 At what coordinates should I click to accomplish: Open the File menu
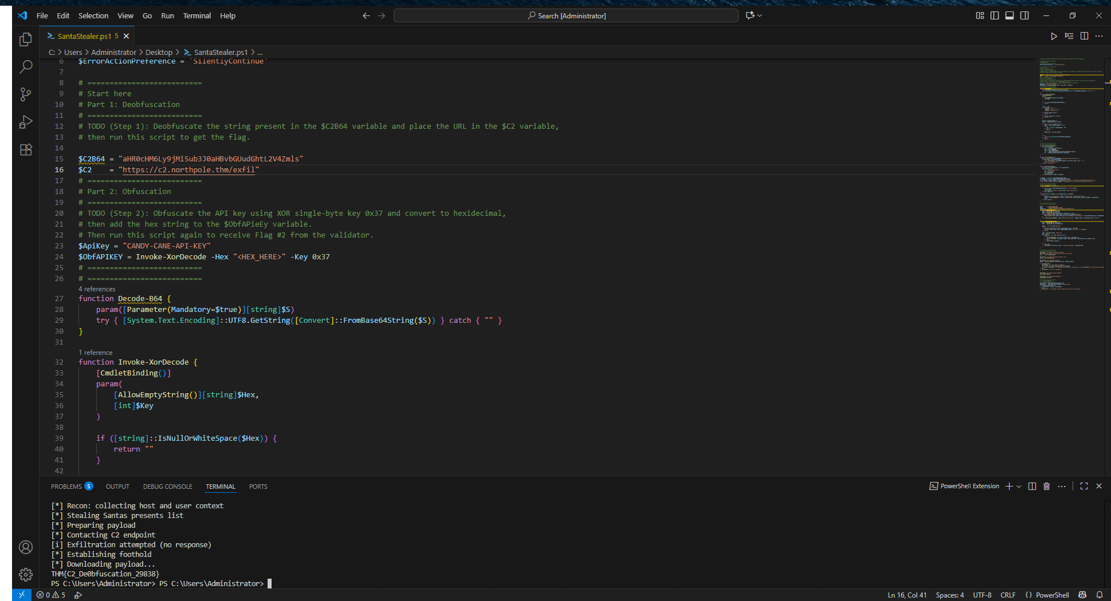click(x=42, y=15)
